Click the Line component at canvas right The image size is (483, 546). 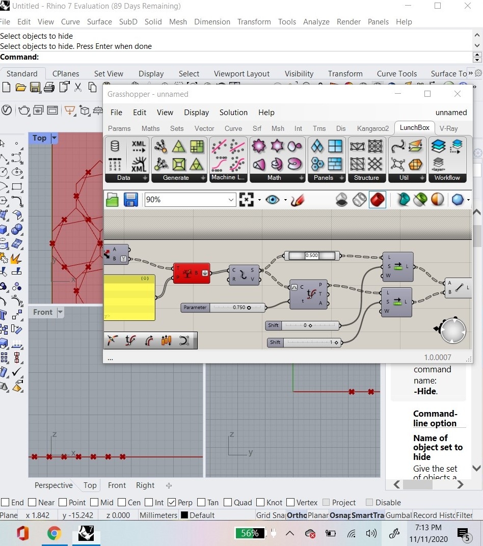point(459,288)
